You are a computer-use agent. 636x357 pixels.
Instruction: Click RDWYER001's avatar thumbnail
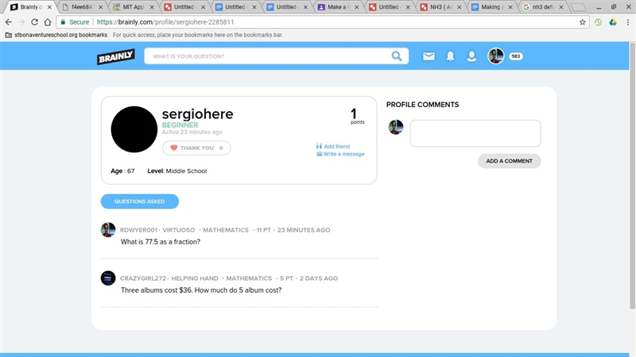pos(108,230)
